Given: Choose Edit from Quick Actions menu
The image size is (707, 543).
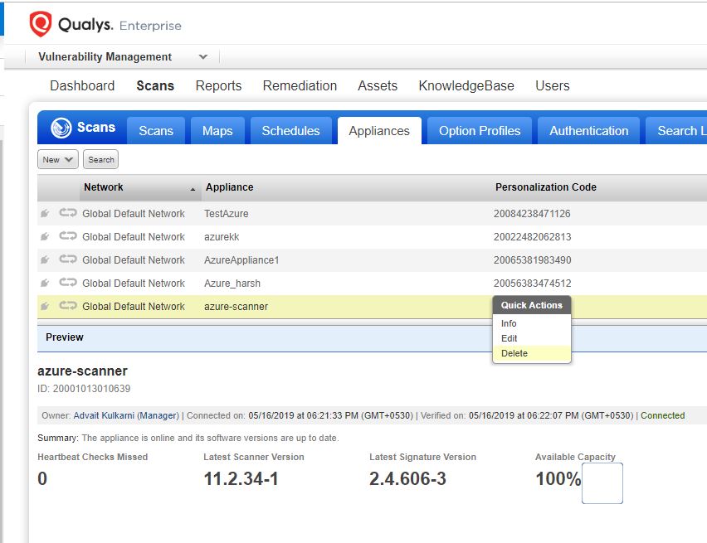Looking at the screenshot, I should point(510,338).
